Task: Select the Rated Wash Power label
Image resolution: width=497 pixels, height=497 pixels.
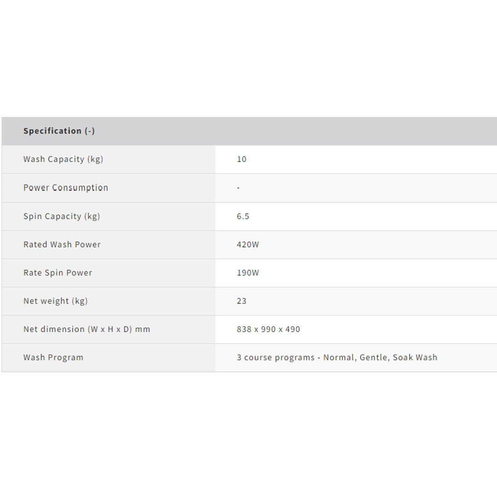Action: tap(62, 244)
